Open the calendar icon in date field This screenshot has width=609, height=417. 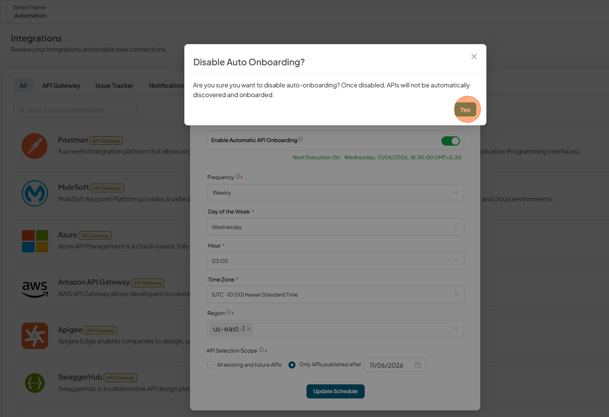coord(418,365)
